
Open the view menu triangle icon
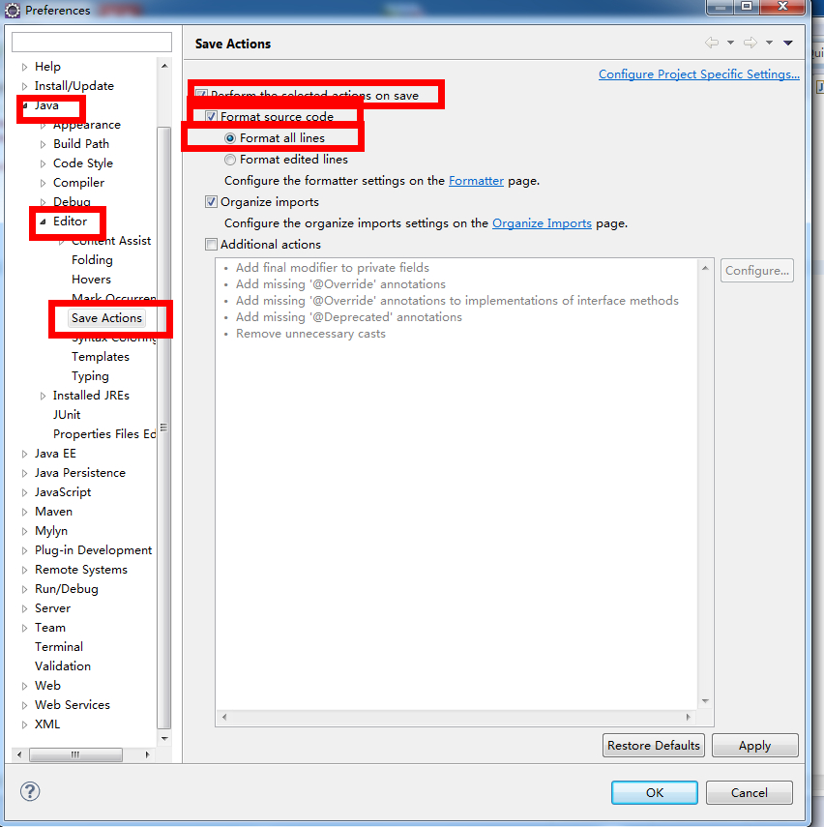click(788, 43)
